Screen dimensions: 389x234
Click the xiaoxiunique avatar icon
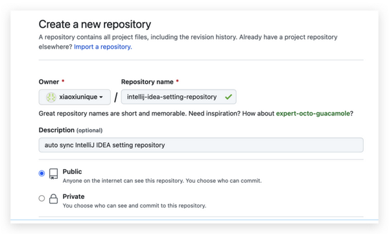pos(51,97)
